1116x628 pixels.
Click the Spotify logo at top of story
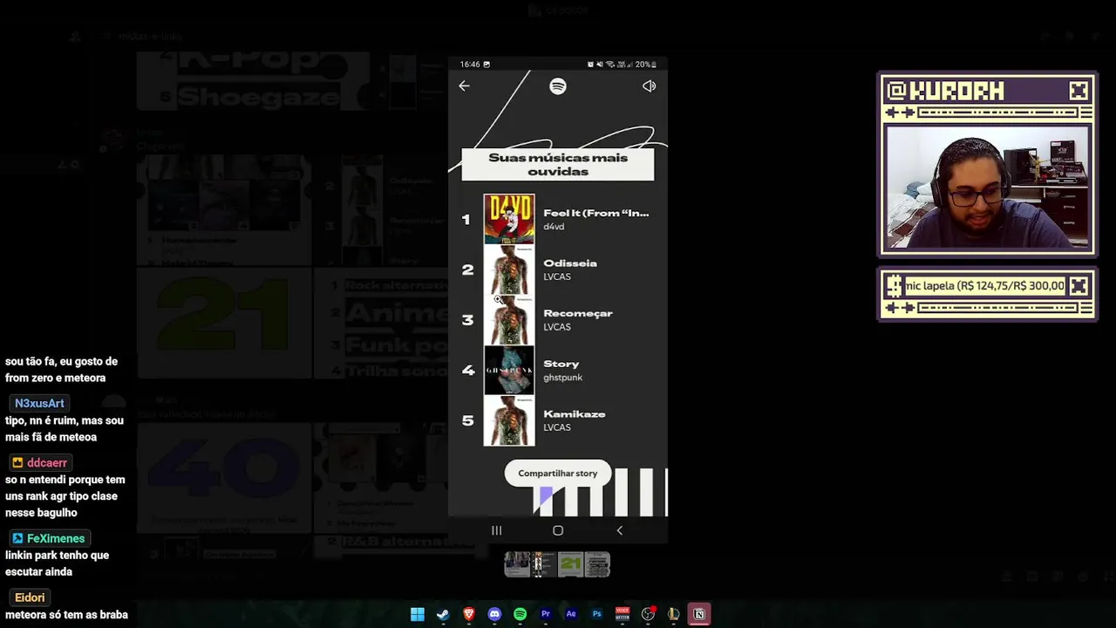point(558,85)
